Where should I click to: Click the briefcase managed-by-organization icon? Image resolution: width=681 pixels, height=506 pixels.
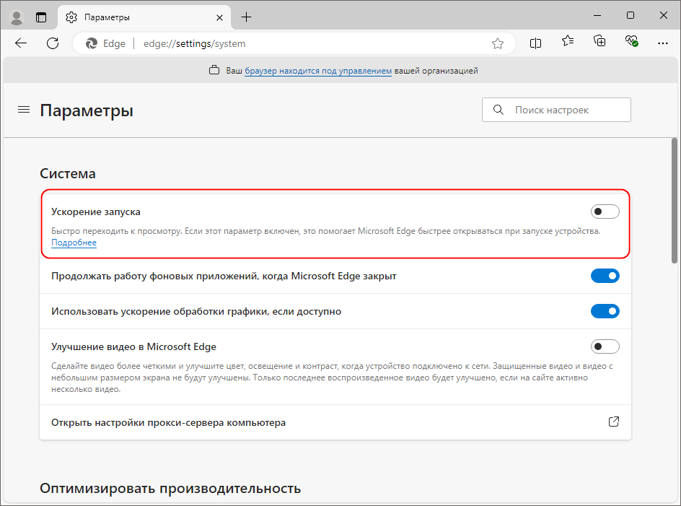coord(214,70)
